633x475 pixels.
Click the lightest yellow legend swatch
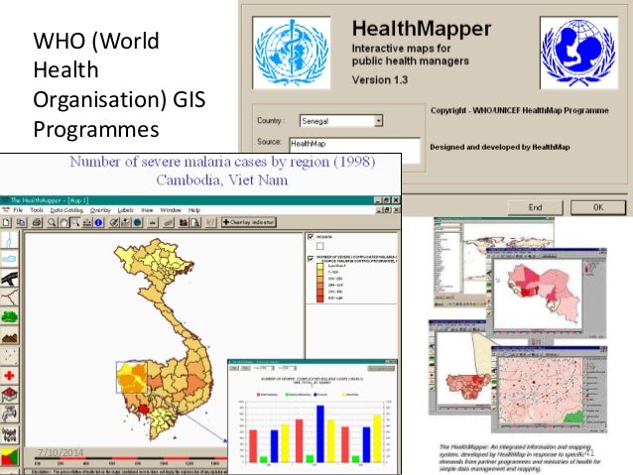tap(320, 267)
